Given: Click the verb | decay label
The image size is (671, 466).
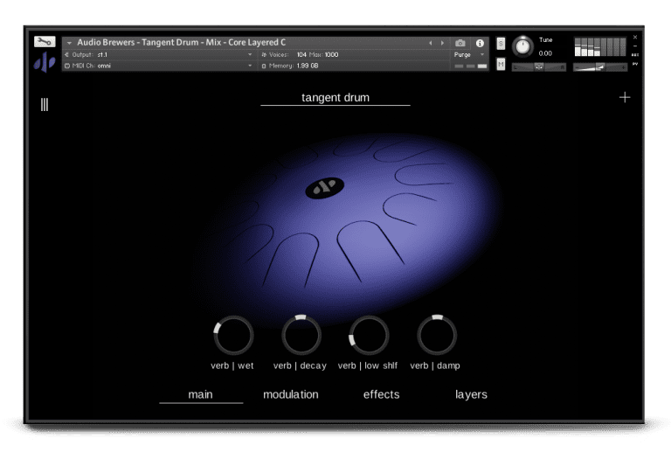Looking at the screenshot, I should coord(300,365).
